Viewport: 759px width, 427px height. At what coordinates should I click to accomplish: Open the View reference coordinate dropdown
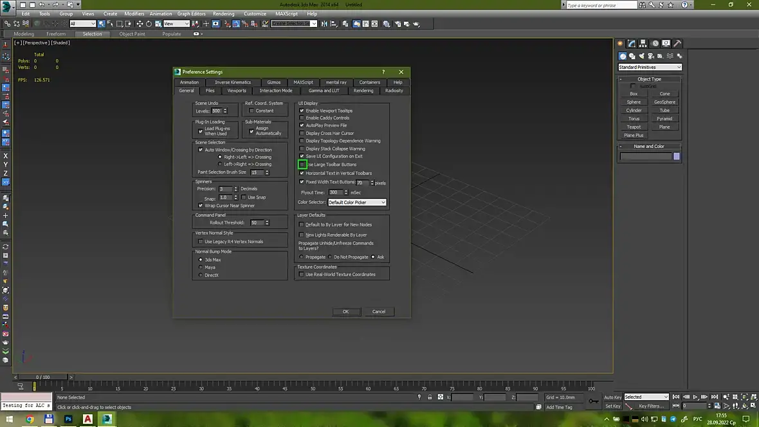point(176,24)
